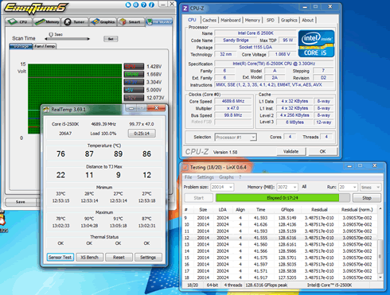Image resolution: width=390 pixels, height=295 pixels.
Task: Click the Set button next to Scan Time
Action: point(111,39)
